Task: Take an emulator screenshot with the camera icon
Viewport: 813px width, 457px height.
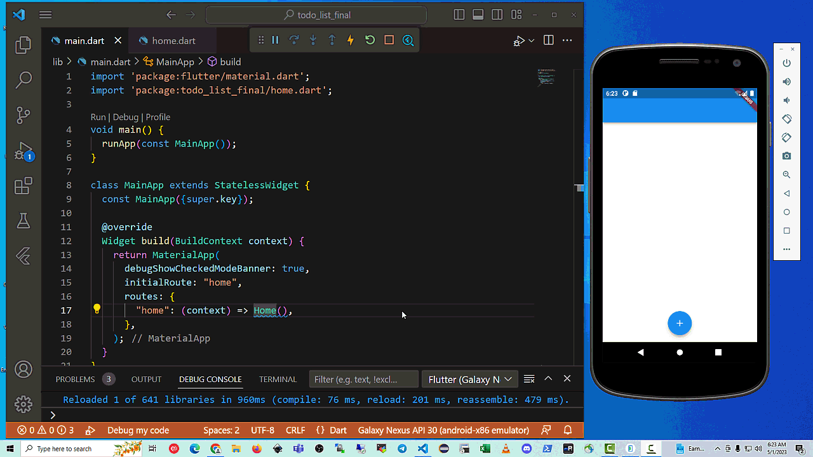Action: click(x=786, y=156)
